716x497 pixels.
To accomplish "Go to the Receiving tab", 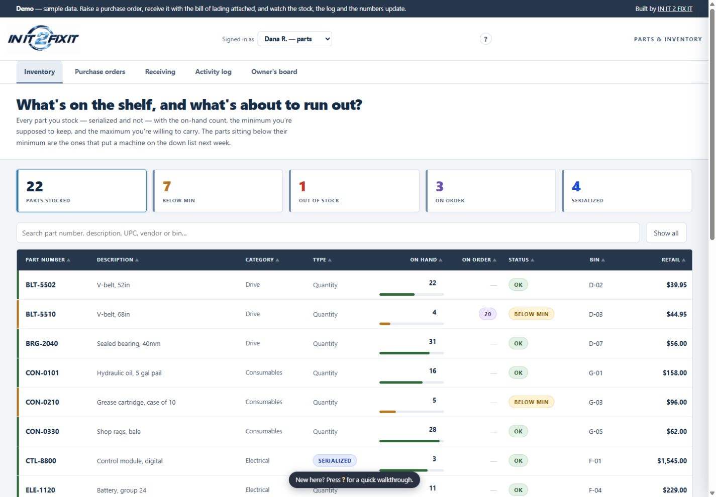I will [x=160, y=72].
